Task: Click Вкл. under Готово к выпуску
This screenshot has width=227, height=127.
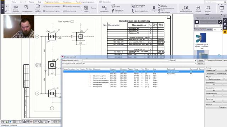Action: coord(214,96)
